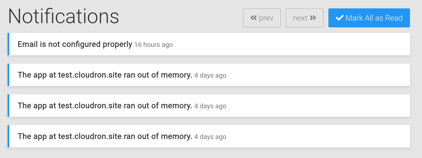Screen dimensions: 422x158
Task: Click the blue unread bar on the topmost memory notification
Action: [x=8, y=75]
